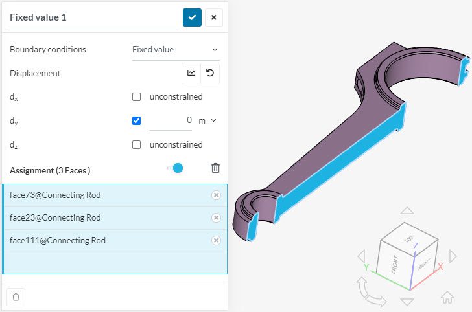Edit the Fixed value 1 name field

point(95,17)
